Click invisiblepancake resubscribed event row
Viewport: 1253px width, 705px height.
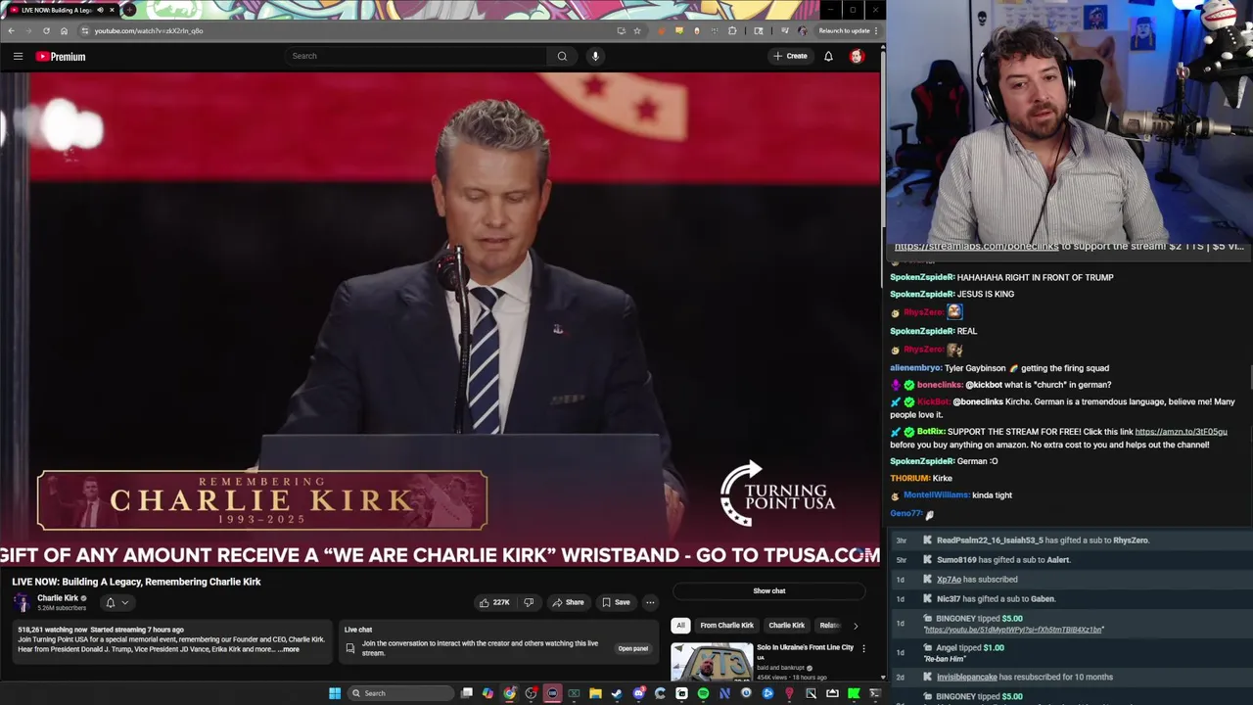[1070, 677]
